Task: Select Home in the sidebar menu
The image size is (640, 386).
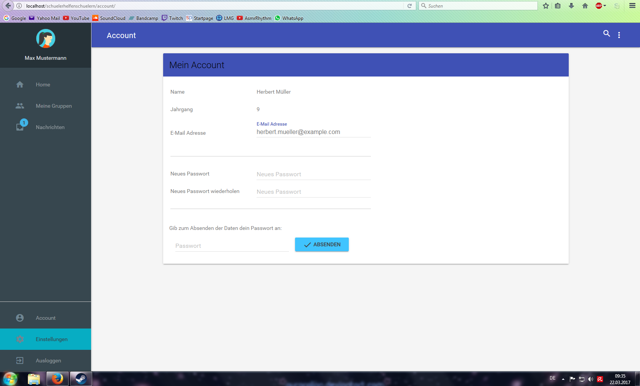Action: (x=46, y=85)
